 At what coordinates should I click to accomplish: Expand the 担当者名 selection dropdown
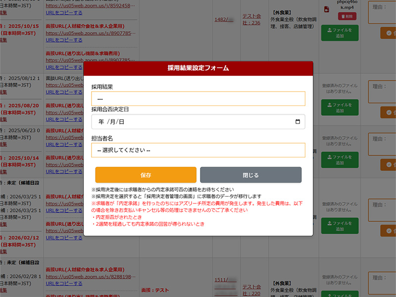coord(198,150)
